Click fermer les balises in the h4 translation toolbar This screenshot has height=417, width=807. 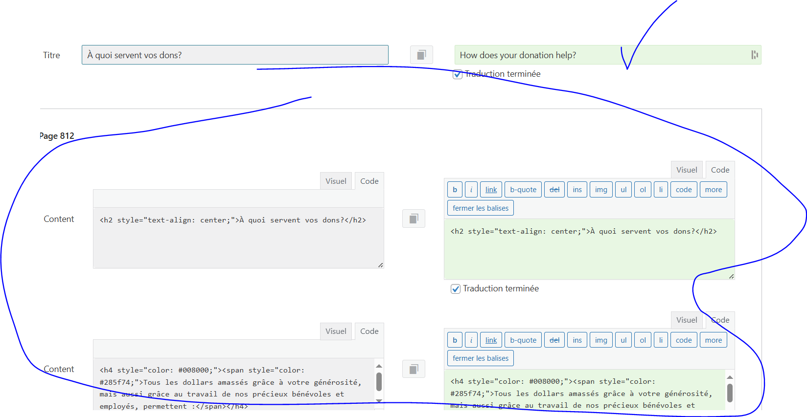[x=481, y=358]
